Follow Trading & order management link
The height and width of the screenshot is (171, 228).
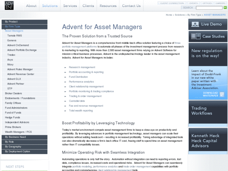(85, 96)
